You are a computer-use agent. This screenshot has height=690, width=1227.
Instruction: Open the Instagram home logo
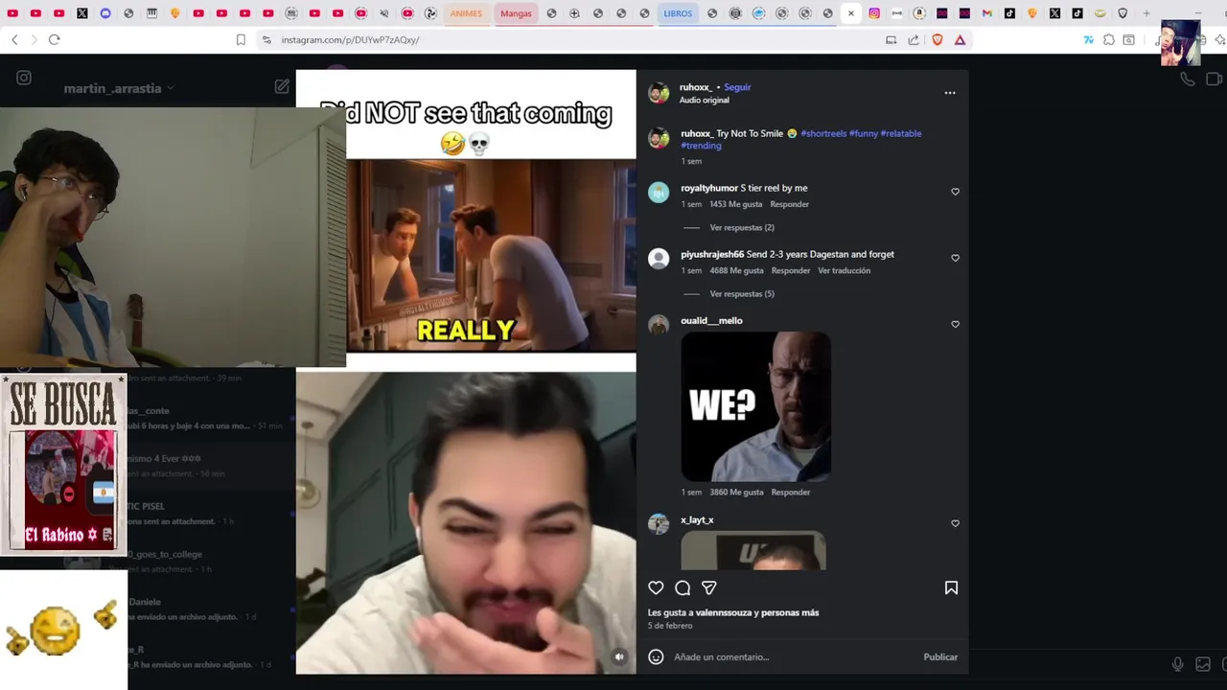pyautogui.click(x=24, y=78)
